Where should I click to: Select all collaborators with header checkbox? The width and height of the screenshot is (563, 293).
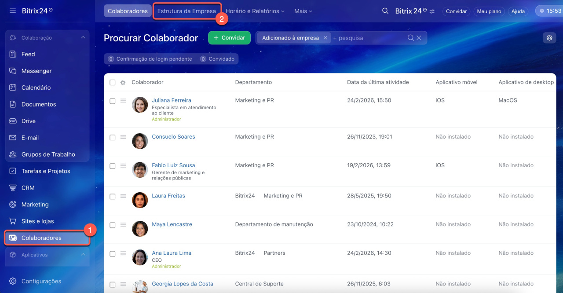pyautogui.click(x=113, y=83)
